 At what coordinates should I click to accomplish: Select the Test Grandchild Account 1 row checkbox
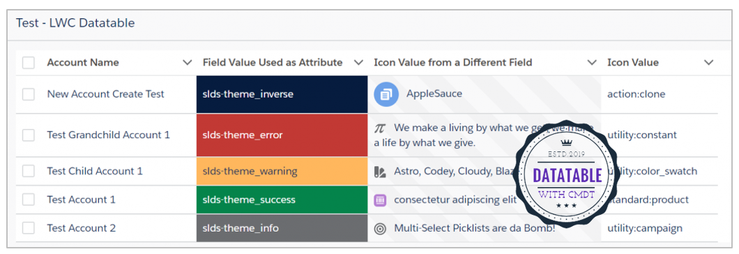click(29, 135)
